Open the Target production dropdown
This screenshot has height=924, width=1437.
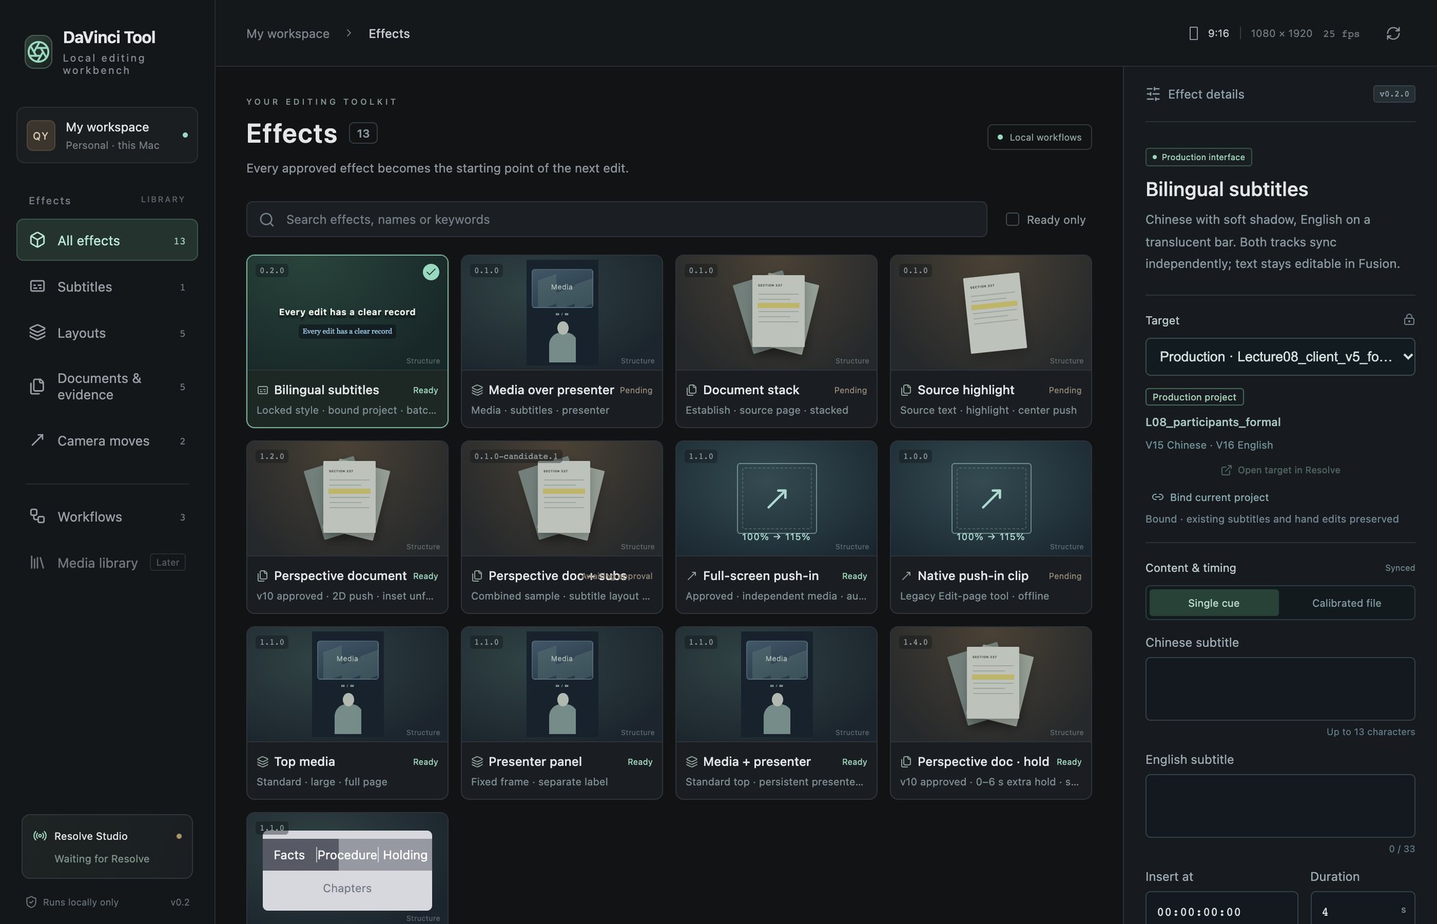1280,357
